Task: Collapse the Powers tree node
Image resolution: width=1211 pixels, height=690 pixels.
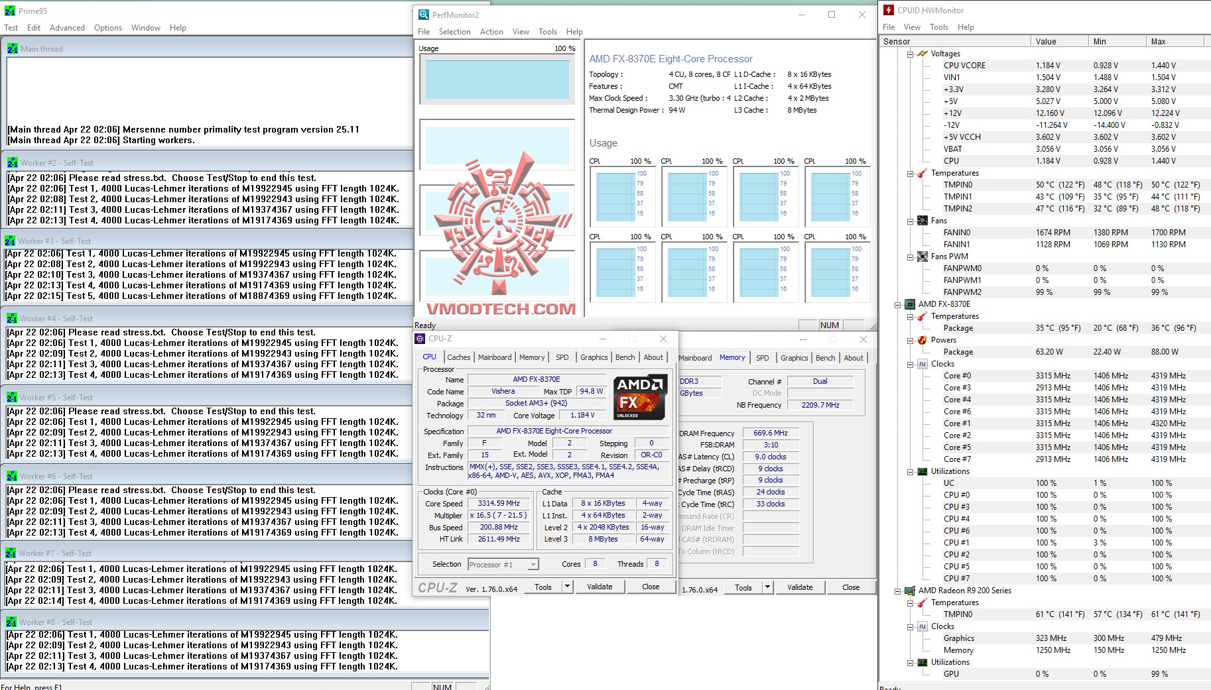Action: coord(911,340)
